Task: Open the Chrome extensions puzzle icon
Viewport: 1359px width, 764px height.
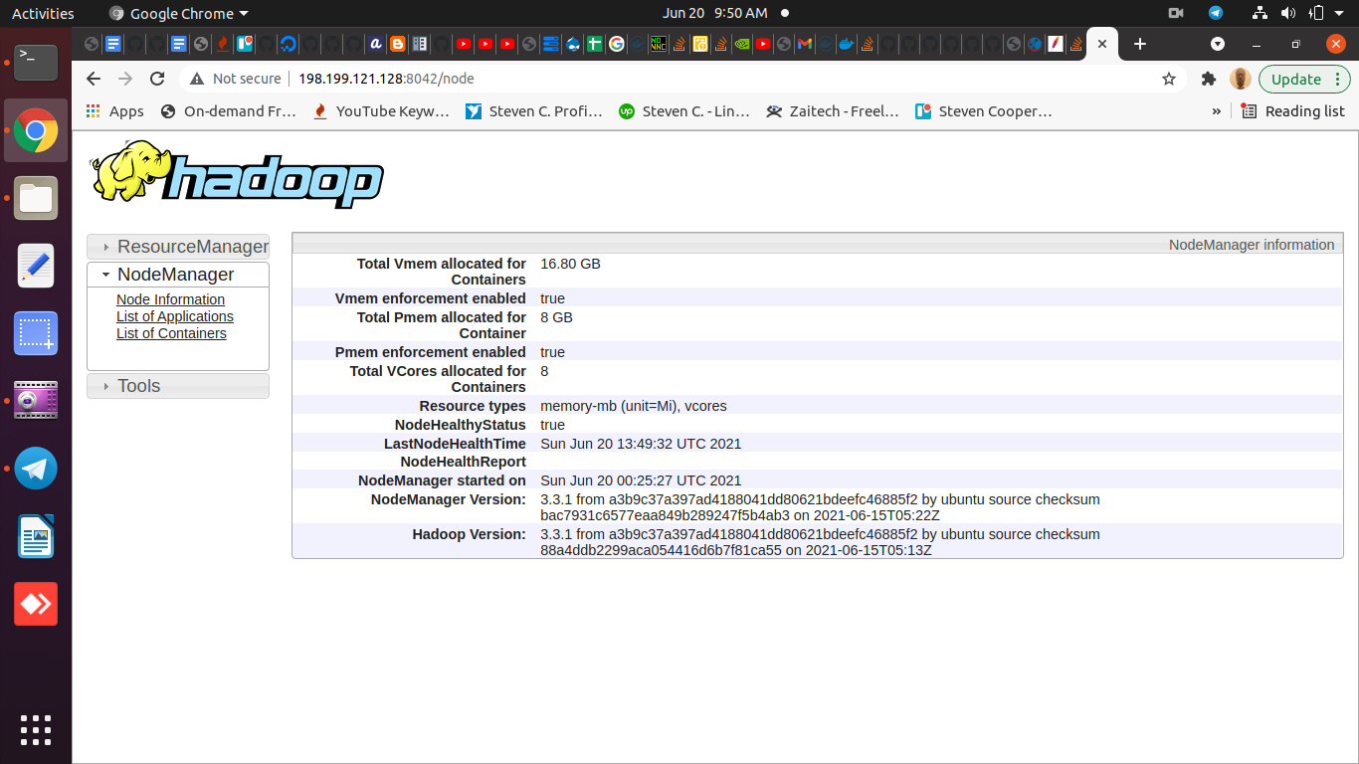Action: (x=1209, y=79)
